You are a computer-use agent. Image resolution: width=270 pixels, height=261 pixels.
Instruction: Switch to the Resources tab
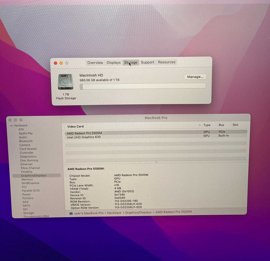(x=167, y=62)
